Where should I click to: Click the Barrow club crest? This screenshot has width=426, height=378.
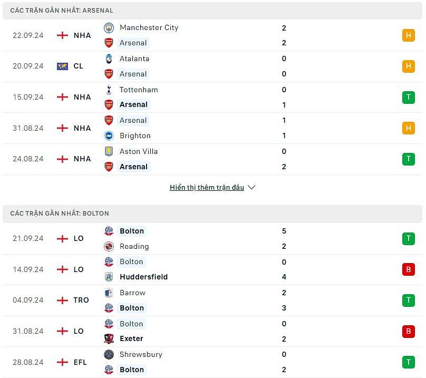pyautogui.click(x=109, y=293)
